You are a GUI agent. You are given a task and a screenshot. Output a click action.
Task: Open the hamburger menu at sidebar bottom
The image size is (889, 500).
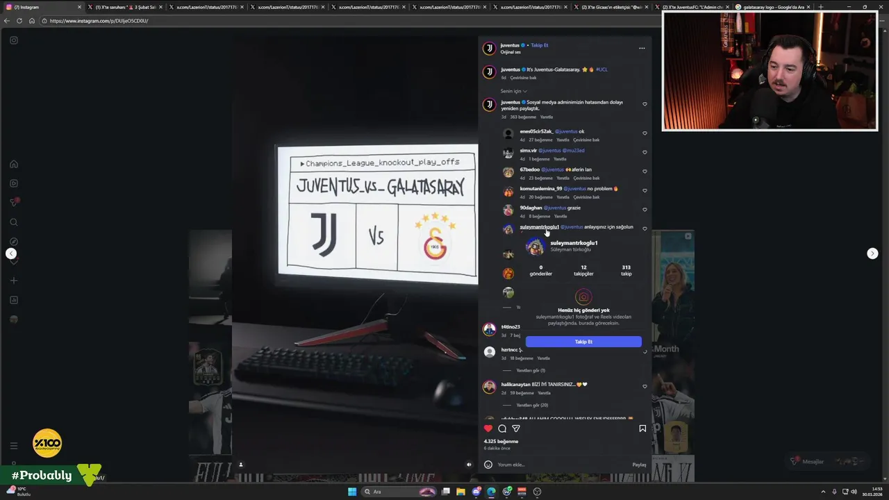[x=13, y=446]
